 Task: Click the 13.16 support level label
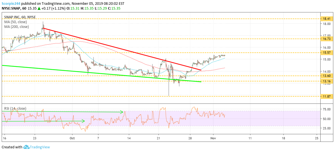[x=326, y=81]
